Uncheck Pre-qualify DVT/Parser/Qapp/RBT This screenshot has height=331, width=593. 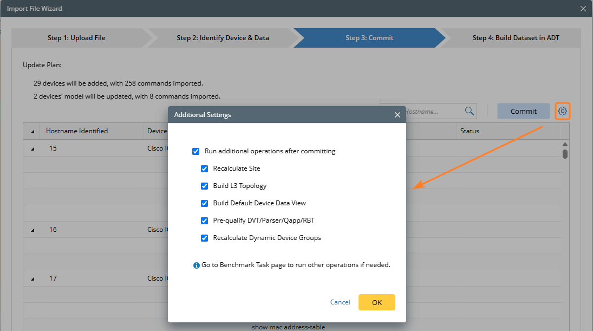coord(205,220)
